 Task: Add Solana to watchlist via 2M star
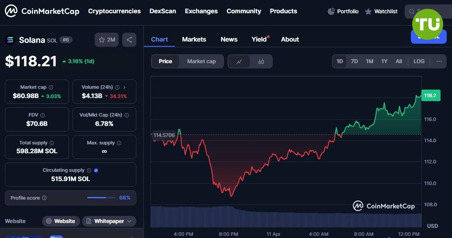coord(107,40)
